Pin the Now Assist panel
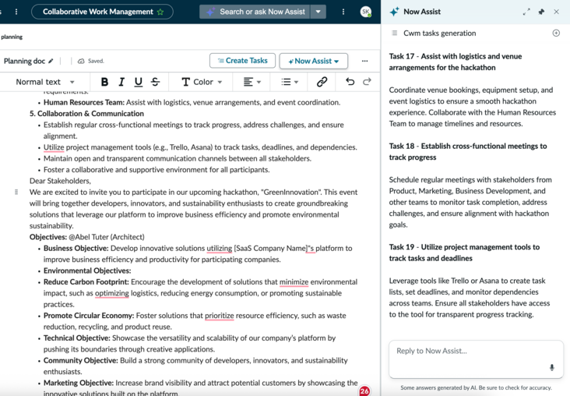 [x=541, y=12]
